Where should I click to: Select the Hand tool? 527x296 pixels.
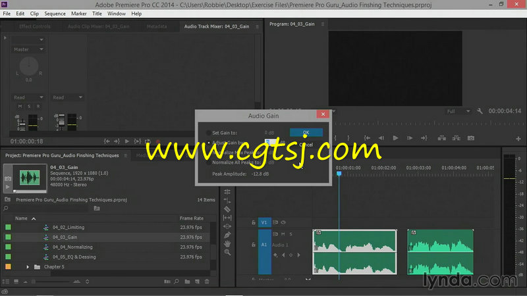[x=227, y=243]
